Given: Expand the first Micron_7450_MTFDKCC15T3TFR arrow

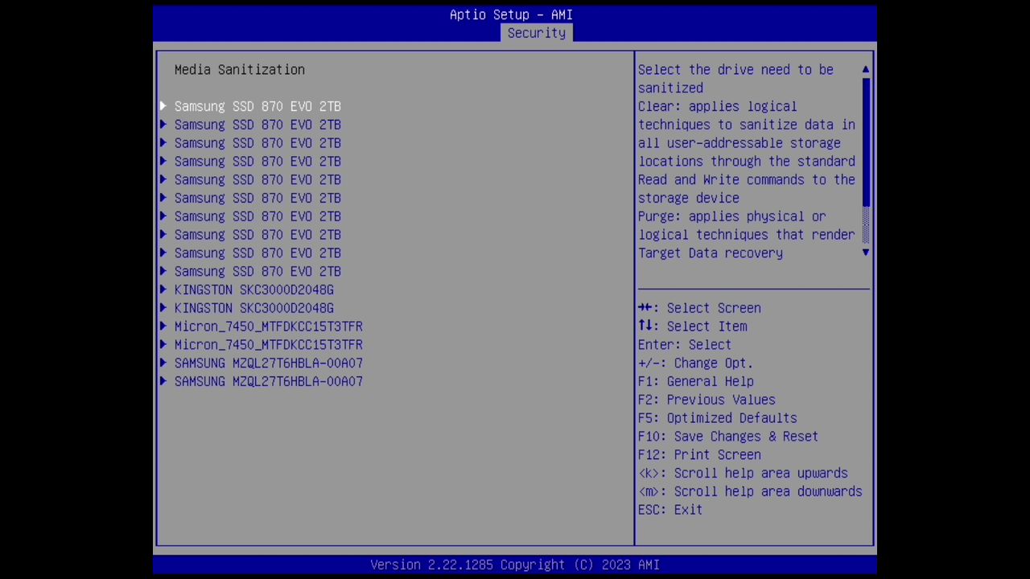Looking at the screenshot, I should 163,326.
